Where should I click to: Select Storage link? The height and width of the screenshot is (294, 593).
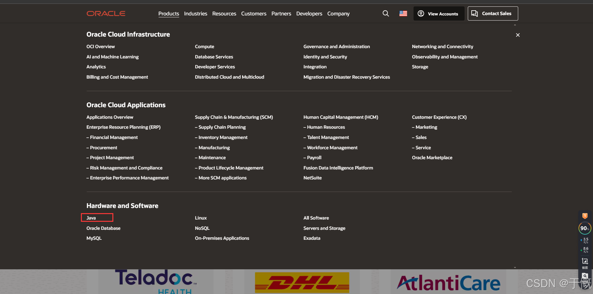420,67
